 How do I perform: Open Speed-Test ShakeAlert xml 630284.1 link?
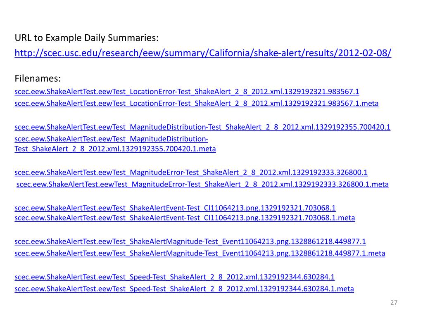(175, 277)
